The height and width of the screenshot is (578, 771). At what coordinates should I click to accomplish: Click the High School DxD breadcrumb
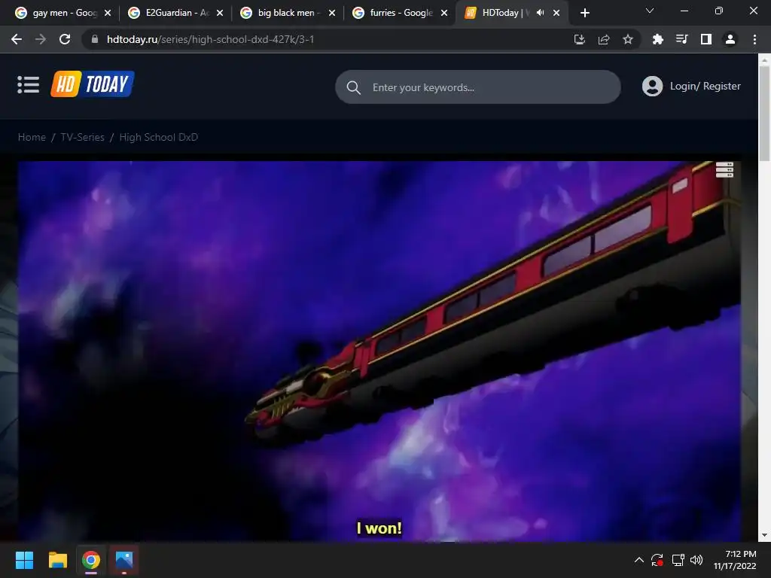click(158, 137)
